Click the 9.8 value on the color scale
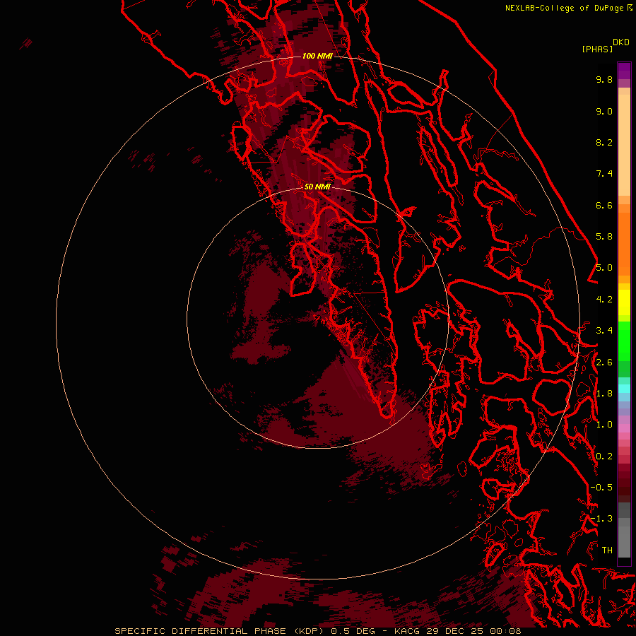The height and width of the screenshot is (636, 636). point(604,79)
